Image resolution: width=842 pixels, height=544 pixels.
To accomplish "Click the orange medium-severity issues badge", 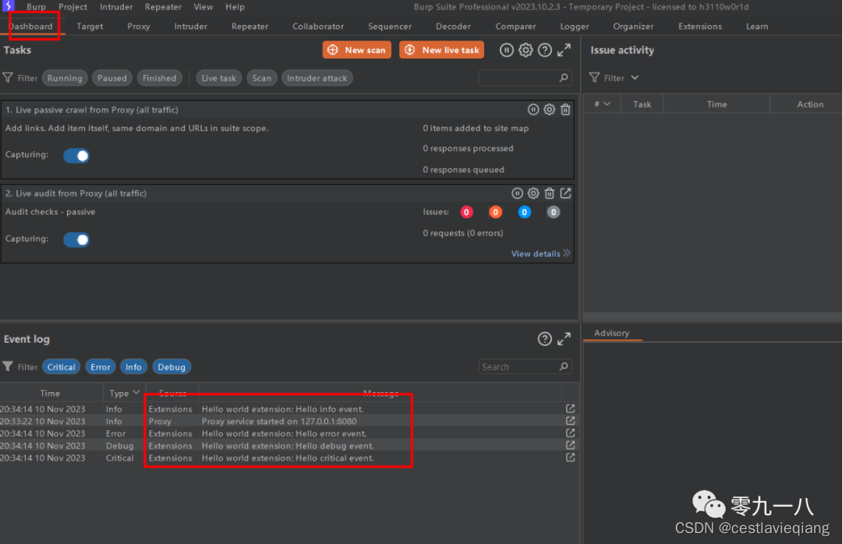I will coord(496,212).
